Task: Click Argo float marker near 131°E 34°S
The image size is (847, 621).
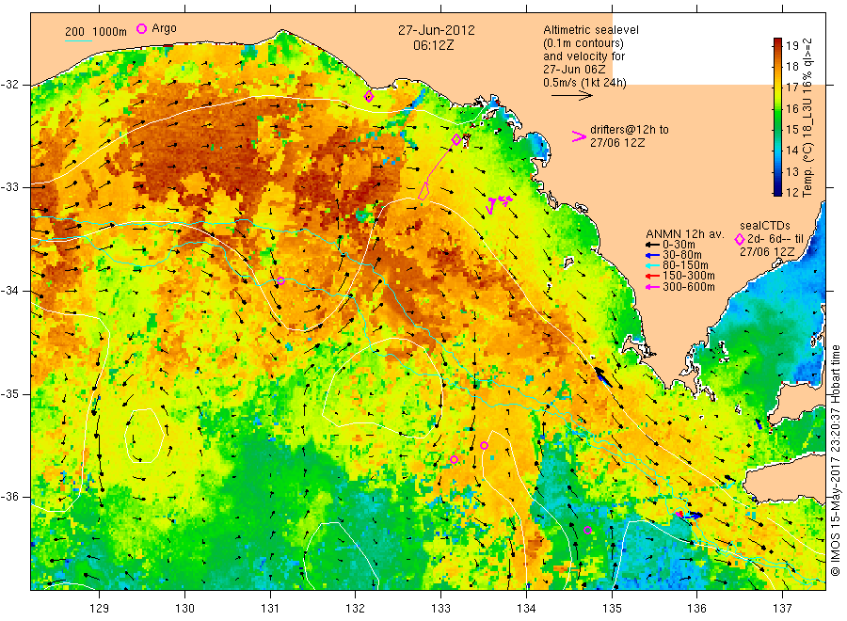Action: 280,280
